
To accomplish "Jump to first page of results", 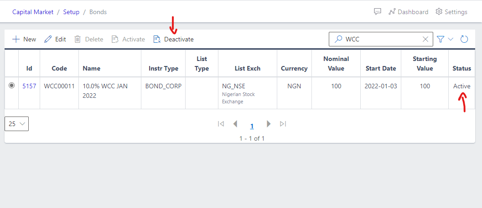I will click(221, 124).
